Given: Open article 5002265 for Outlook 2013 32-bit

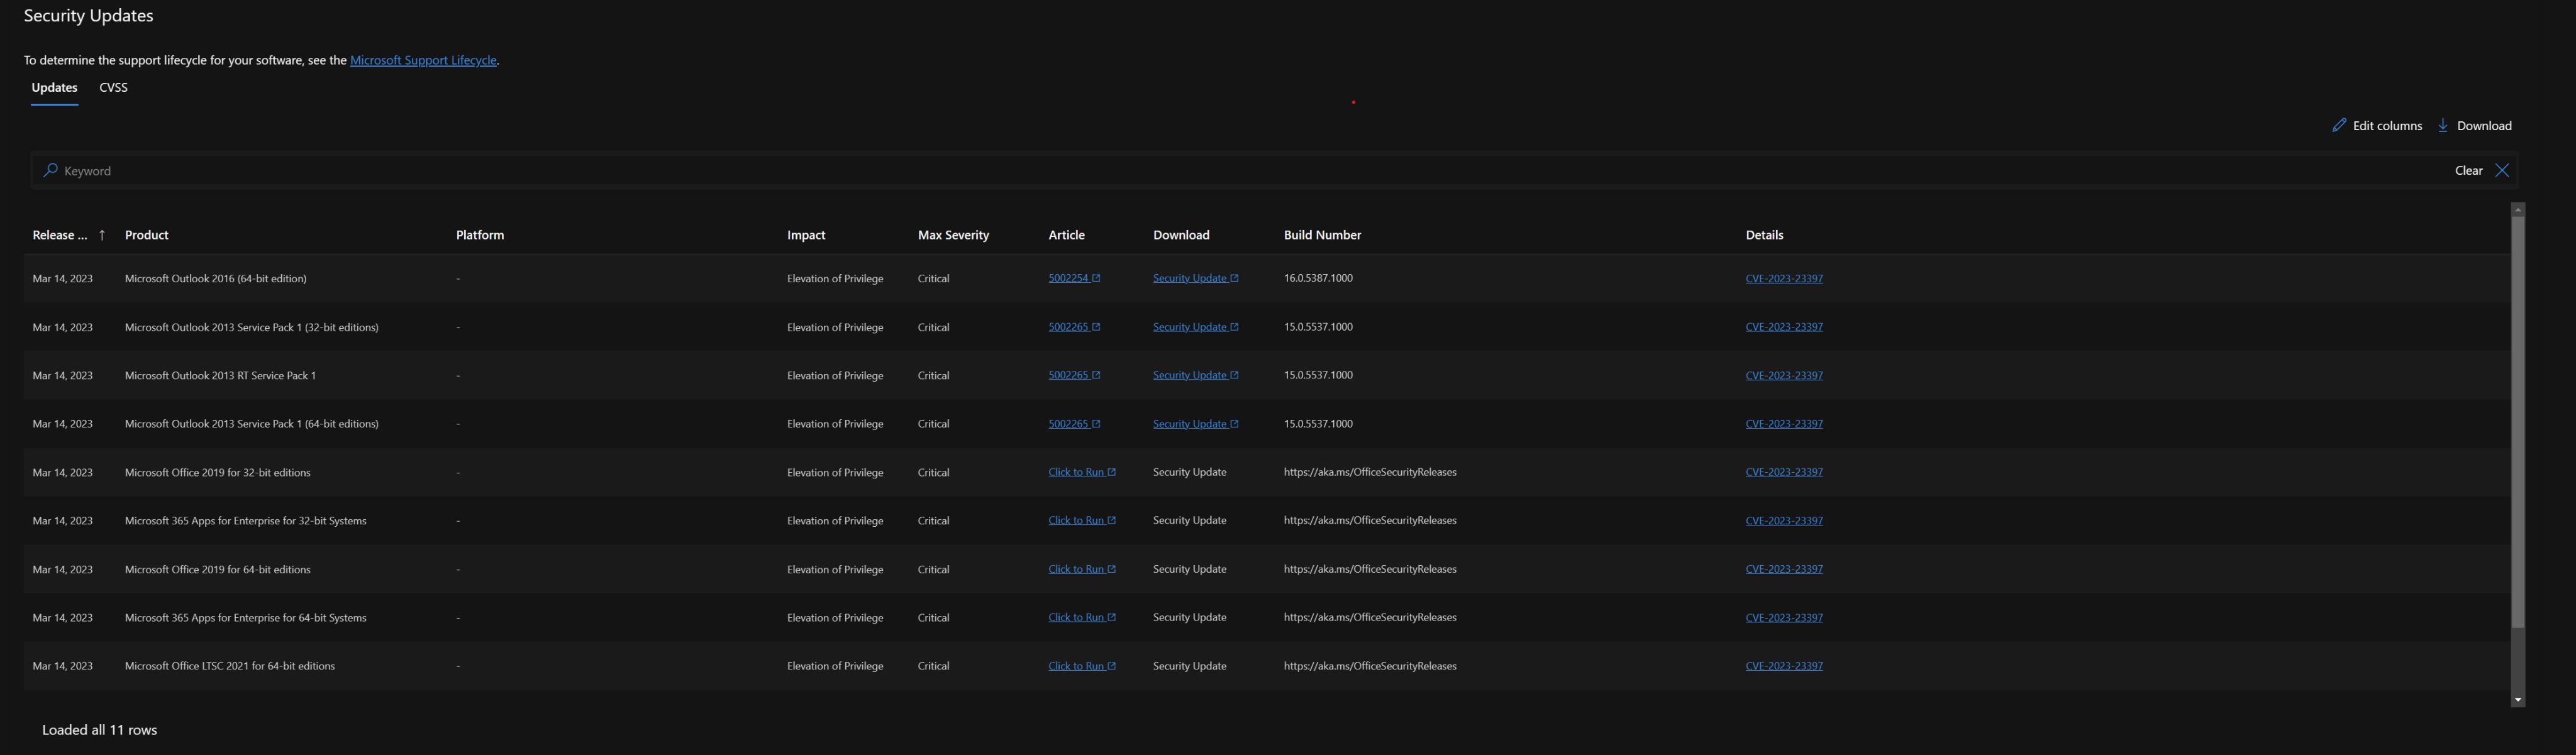Looking at the screenshot, I should 1068,328.
